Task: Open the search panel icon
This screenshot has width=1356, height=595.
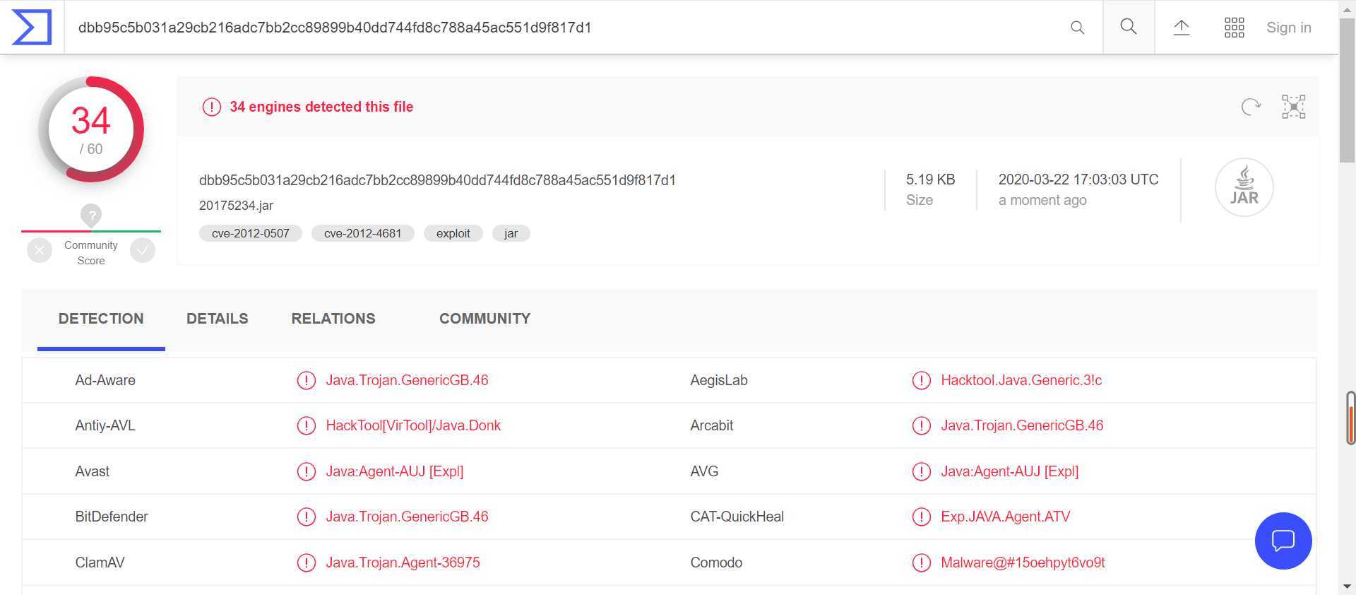Action: tap(1129, 27)
